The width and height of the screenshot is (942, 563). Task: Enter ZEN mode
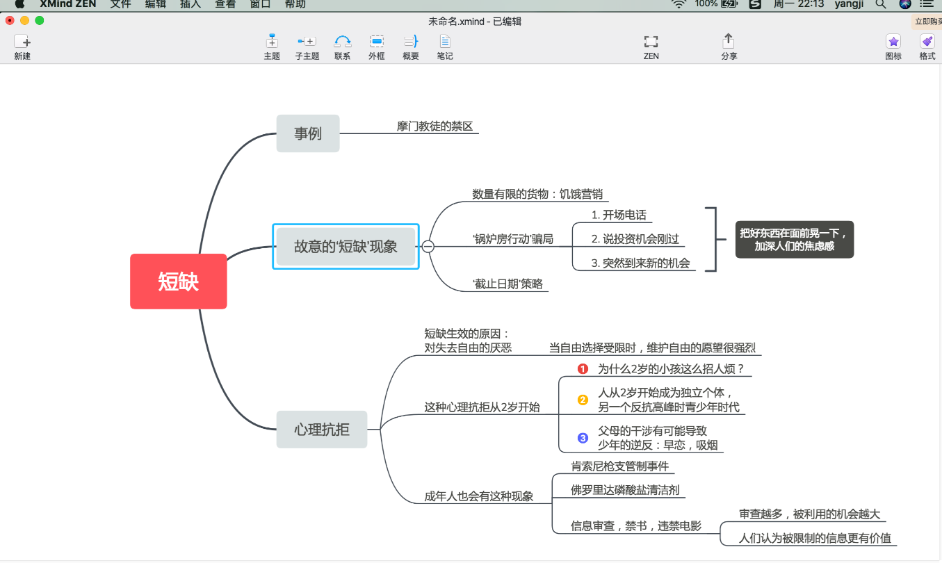click(x=651, y=42)
